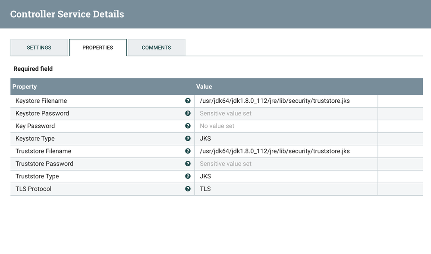Click the Keystore Type help icon
Image resolution: width=431 pixels, height=254 pixels.
click(x=188, y=138)
